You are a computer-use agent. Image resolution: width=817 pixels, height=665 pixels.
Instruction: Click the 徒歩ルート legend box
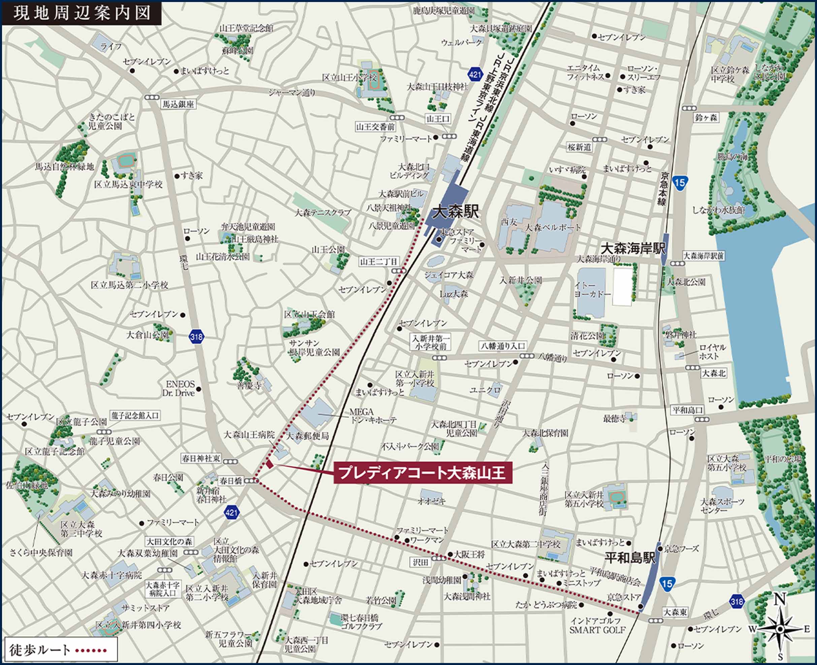[x=61, y=650]
